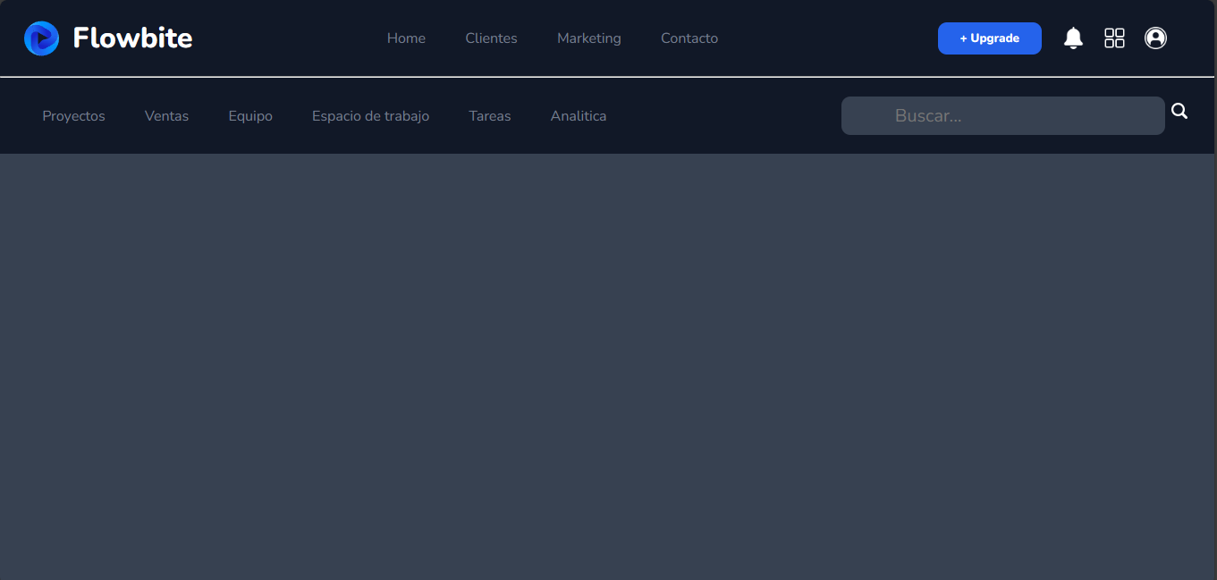Open the Contacto page

tap(689, 38)
